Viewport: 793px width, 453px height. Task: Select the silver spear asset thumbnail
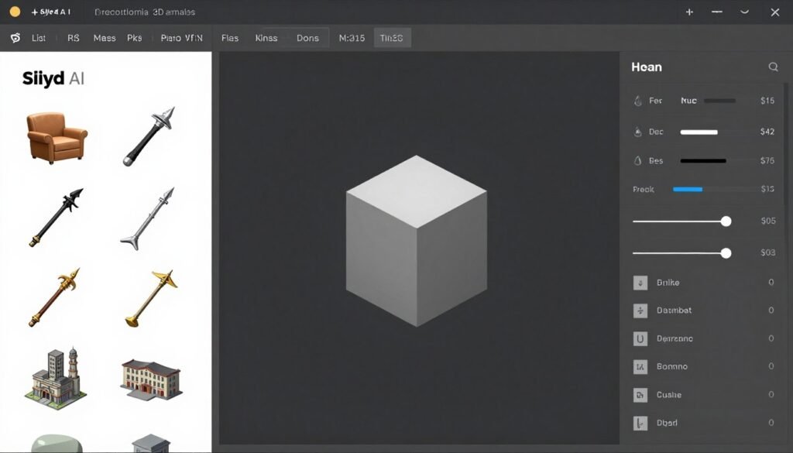(147, 218)
